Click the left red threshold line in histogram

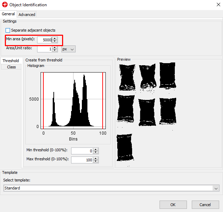click(x=43, y=101)
